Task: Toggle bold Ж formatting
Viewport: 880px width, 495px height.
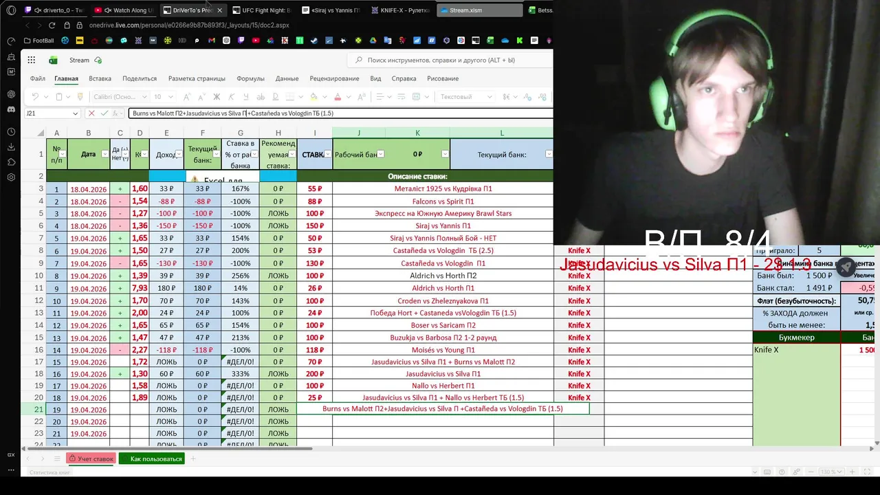Action: point(217,97)
